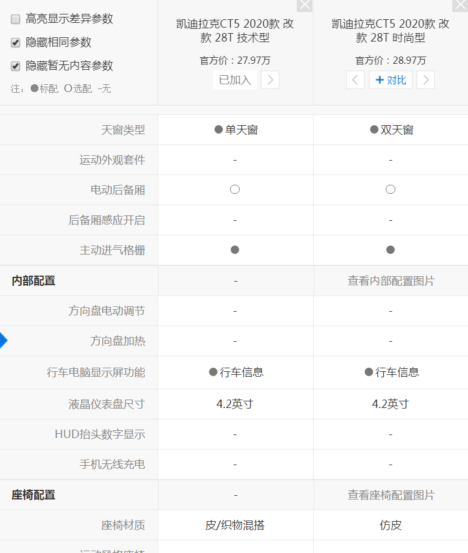Select the 行车电脑显示屏功能 row label

(x=96, y=372)
